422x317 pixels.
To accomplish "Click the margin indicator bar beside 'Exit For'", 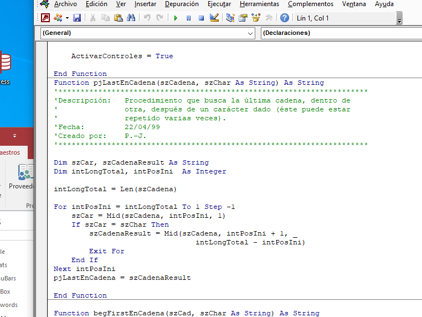I will click(42, 251).
